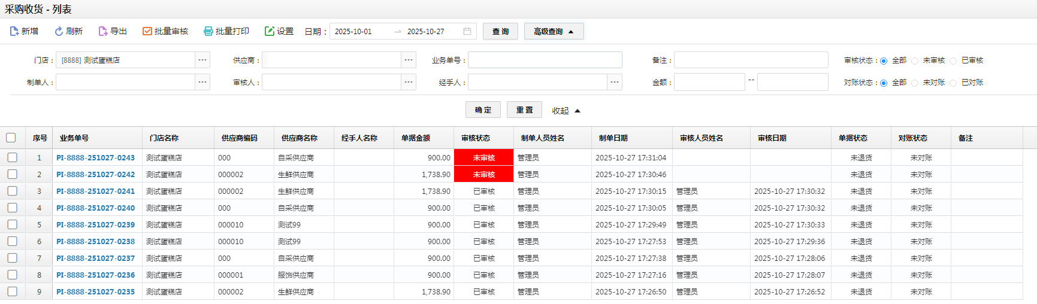This screenshot has height=304, width=1037.
Task: Click the 批量打印 printer icon
Action: 208,31
